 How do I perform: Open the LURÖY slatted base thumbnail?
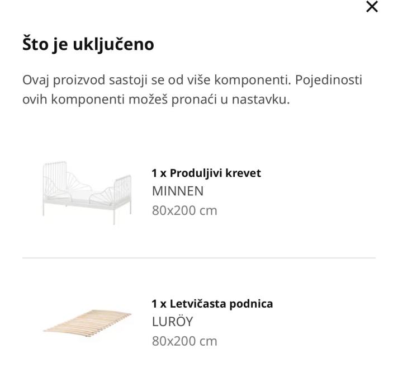(87, 322)
